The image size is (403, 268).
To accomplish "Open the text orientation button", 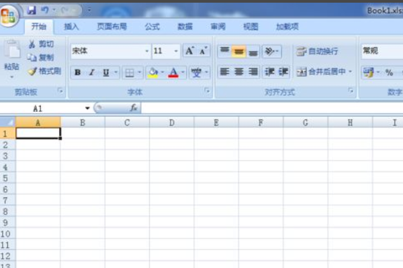I will click(x=271, y=52).
